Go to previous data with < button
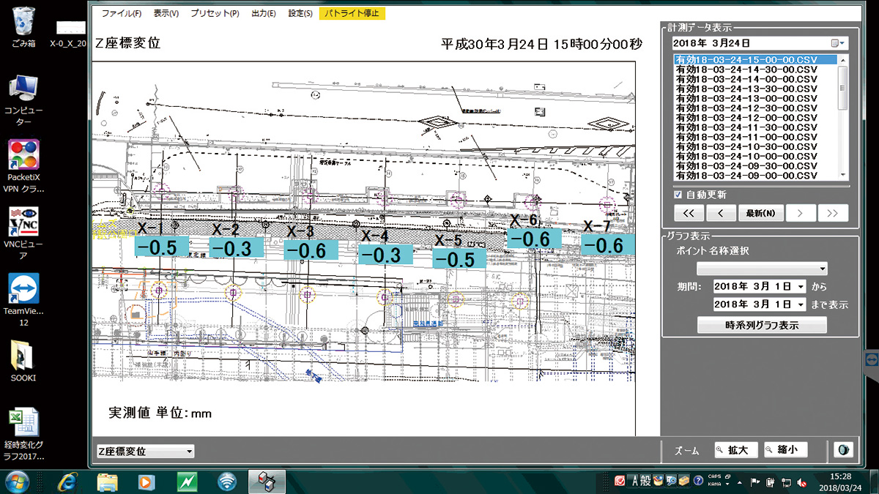The height and width of the screenshot is (494, 879). coord(721,213)
